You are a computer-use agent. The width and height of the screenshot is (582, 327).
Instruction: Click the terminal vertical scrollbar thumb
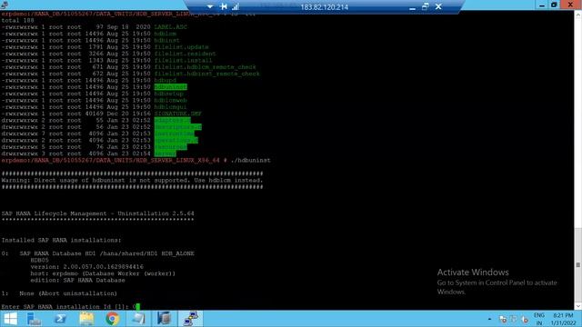(x=578, y=264)
